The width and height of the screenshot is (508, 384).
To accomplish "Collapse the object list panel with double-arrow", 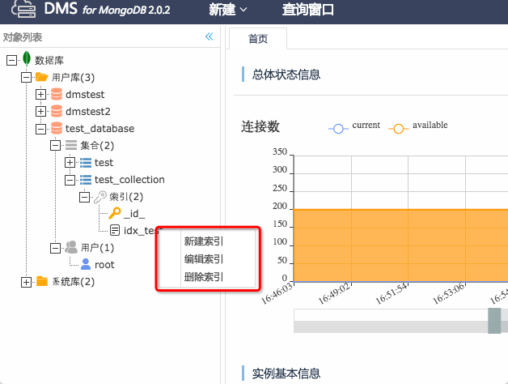I will (x=209, y=36).
